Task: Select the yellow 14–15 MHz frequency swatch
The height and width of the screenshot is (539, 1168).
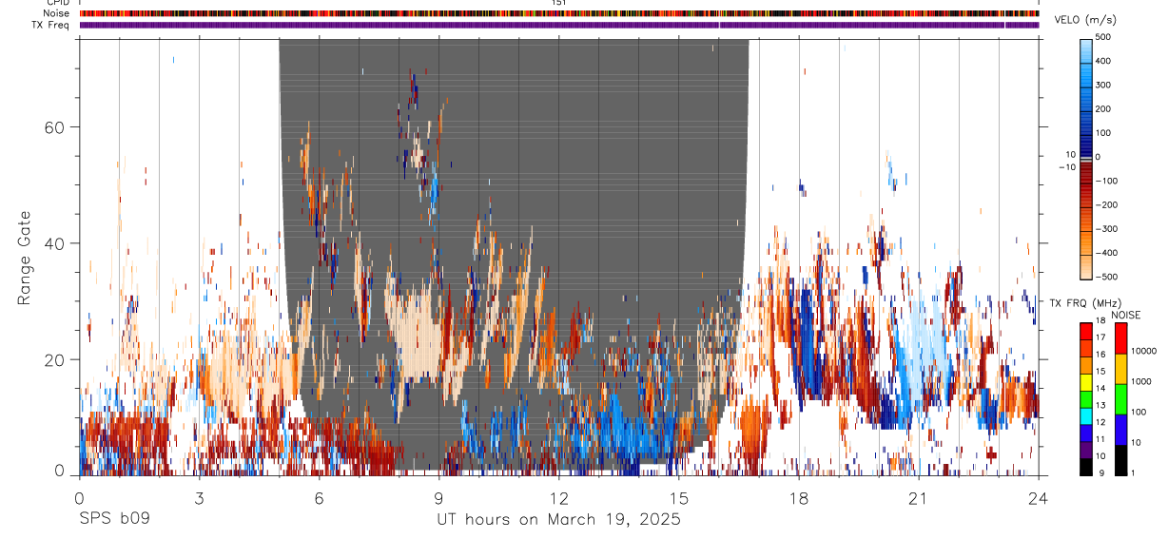Action: click(x=1086, y=381)
